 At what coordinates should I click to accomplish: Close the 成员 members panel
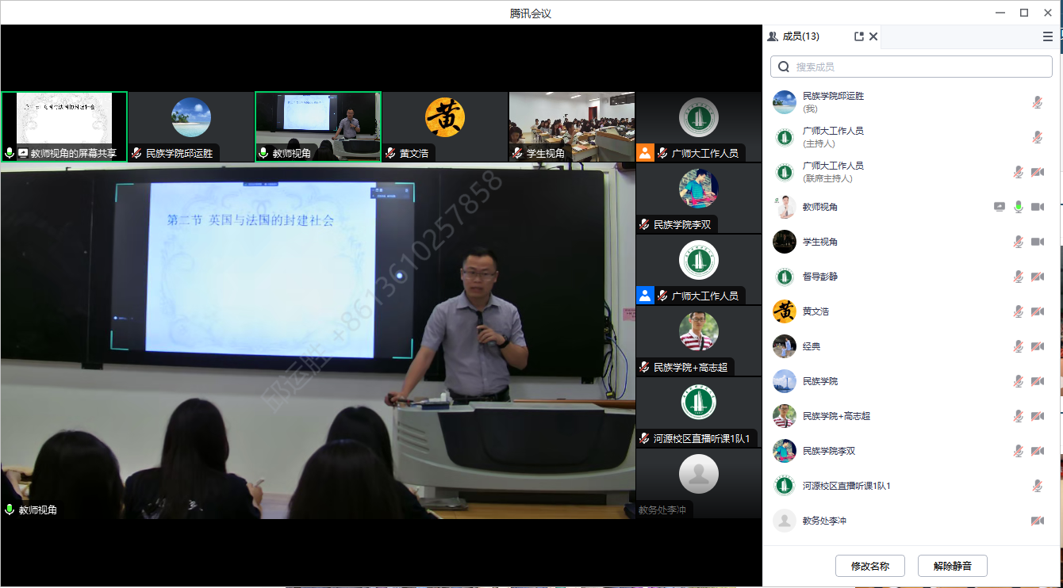pos(873,36)
